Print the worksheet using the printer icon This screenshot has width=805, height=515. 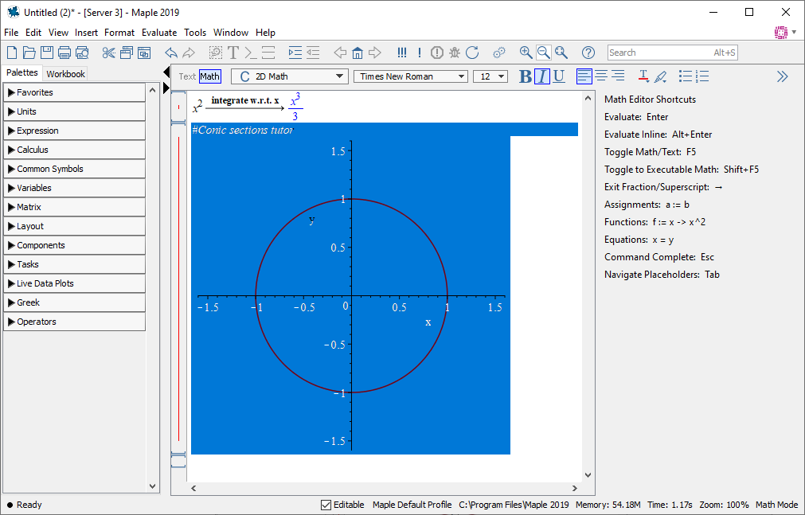click(64, 53)
